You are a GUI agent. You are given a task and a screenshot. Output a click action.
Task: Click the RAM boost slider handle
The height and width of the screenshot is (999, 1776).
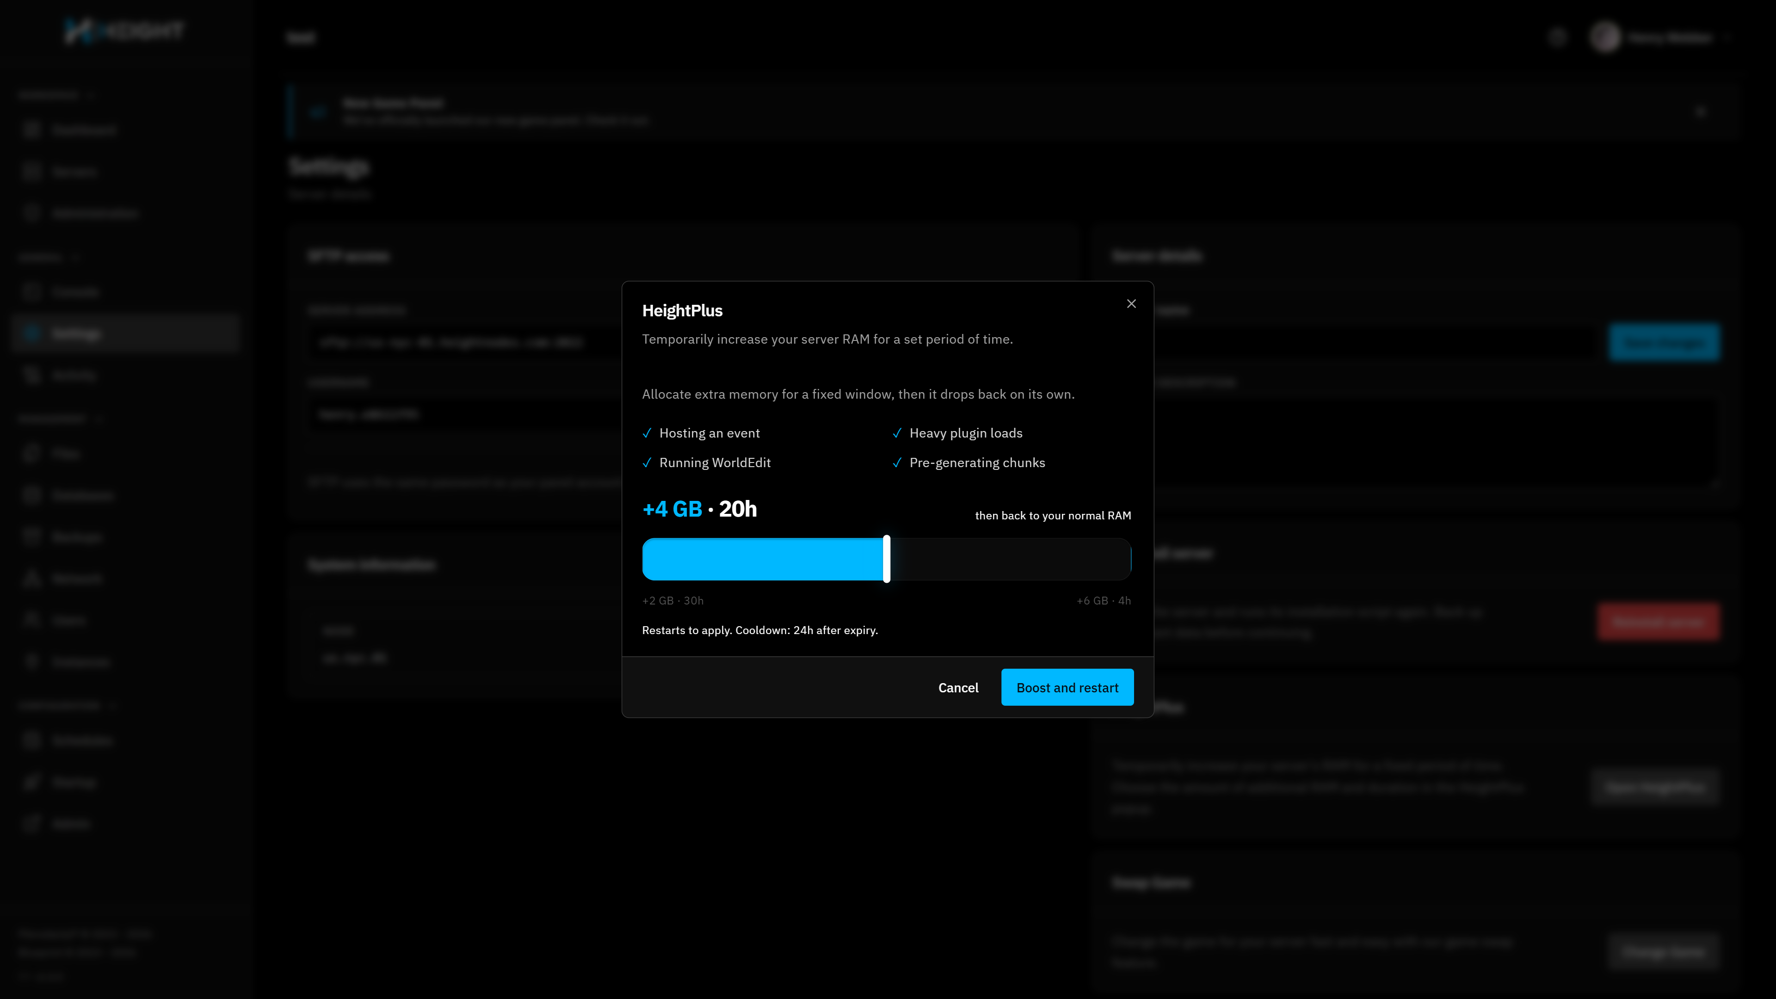(x=887, y=558)
